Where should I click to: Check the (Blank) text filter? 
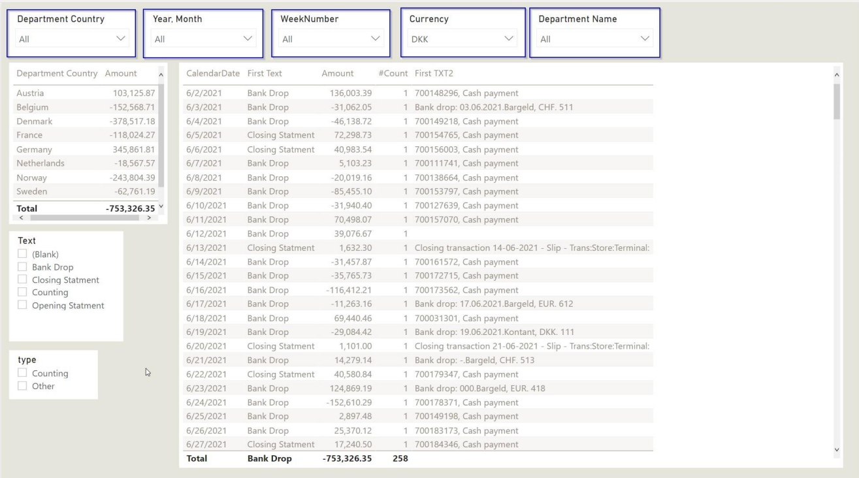(23, 254)
